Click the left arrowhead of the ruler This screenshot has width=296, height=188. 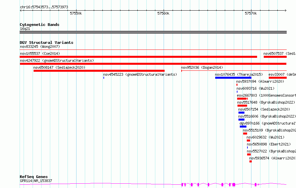[21, 11]
